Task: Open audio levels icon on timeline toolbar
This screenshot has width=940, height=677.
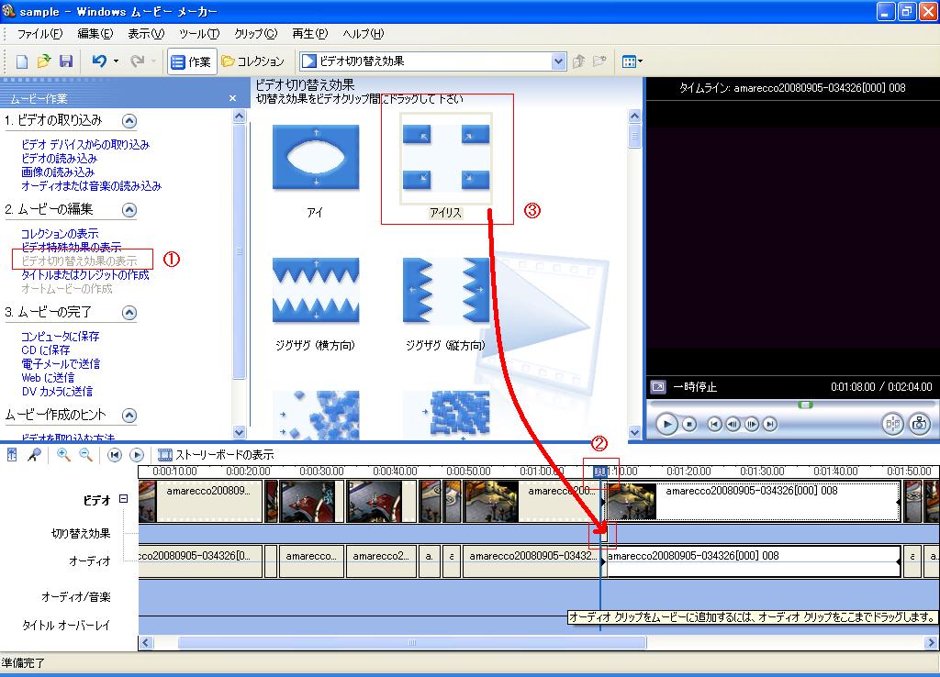Action: [x=12, y=455]
